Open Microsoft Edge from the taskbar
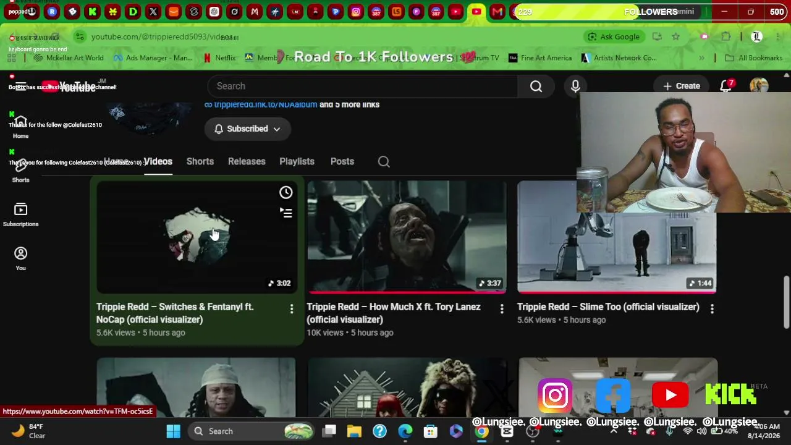 pyautogui.click(x=405, y=431)
